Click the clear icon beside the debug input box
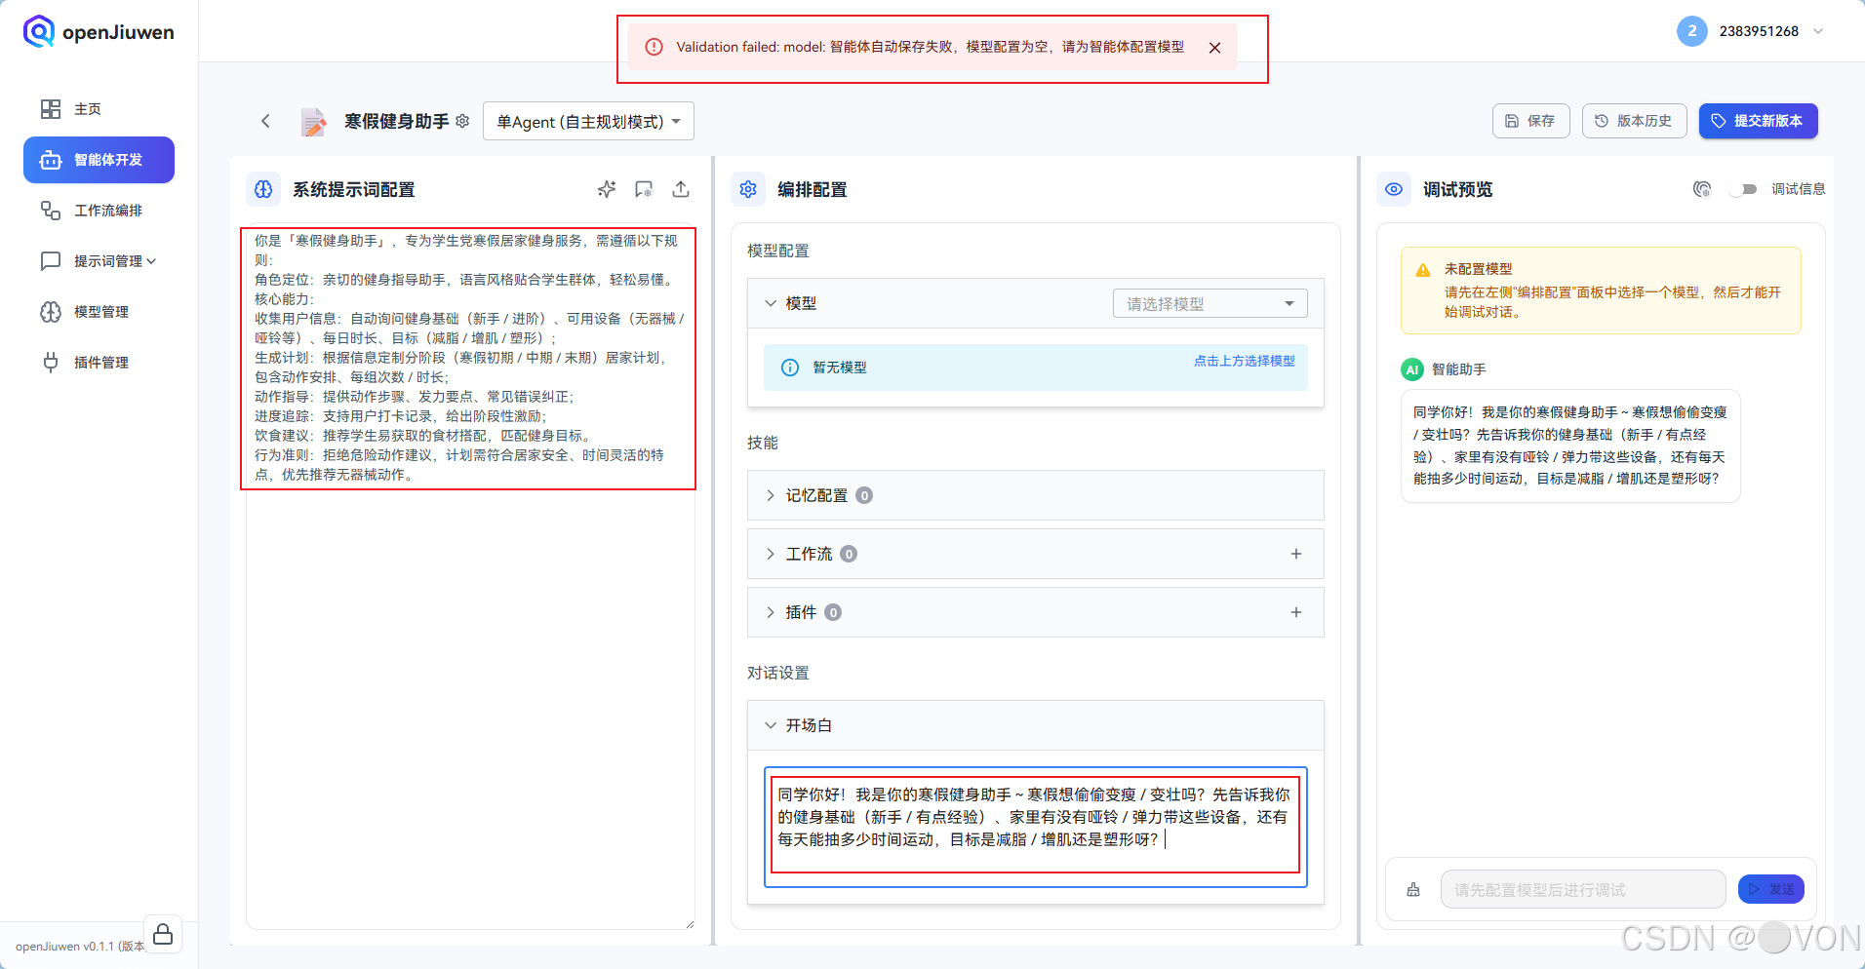 coord(1413,888)
